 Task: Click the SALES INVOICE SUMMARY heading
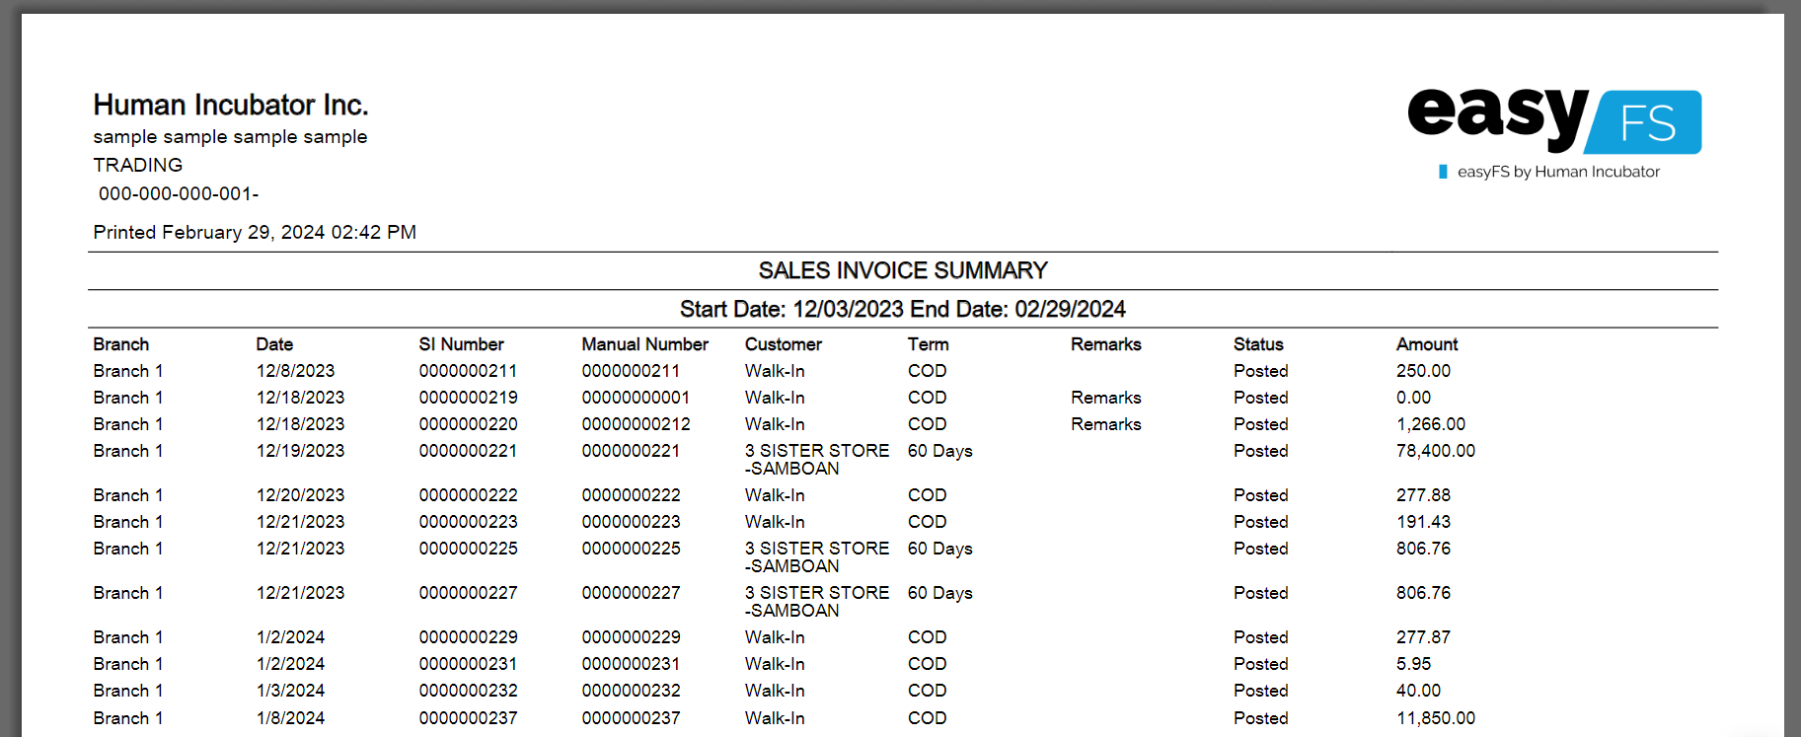pos(902,270)
